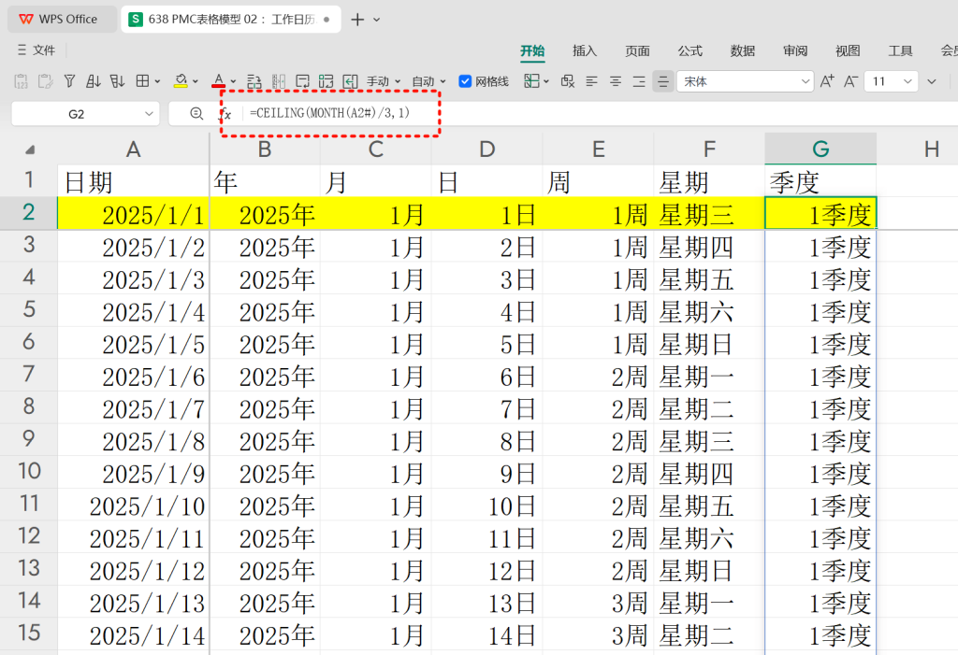Expand the fill color dropdown arrow
The width and height of the screenshot is (958, 655).
click(x=196, y=81)
